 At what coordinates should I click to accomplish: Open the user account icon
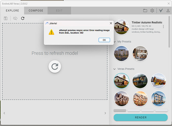tap(168, 11)
